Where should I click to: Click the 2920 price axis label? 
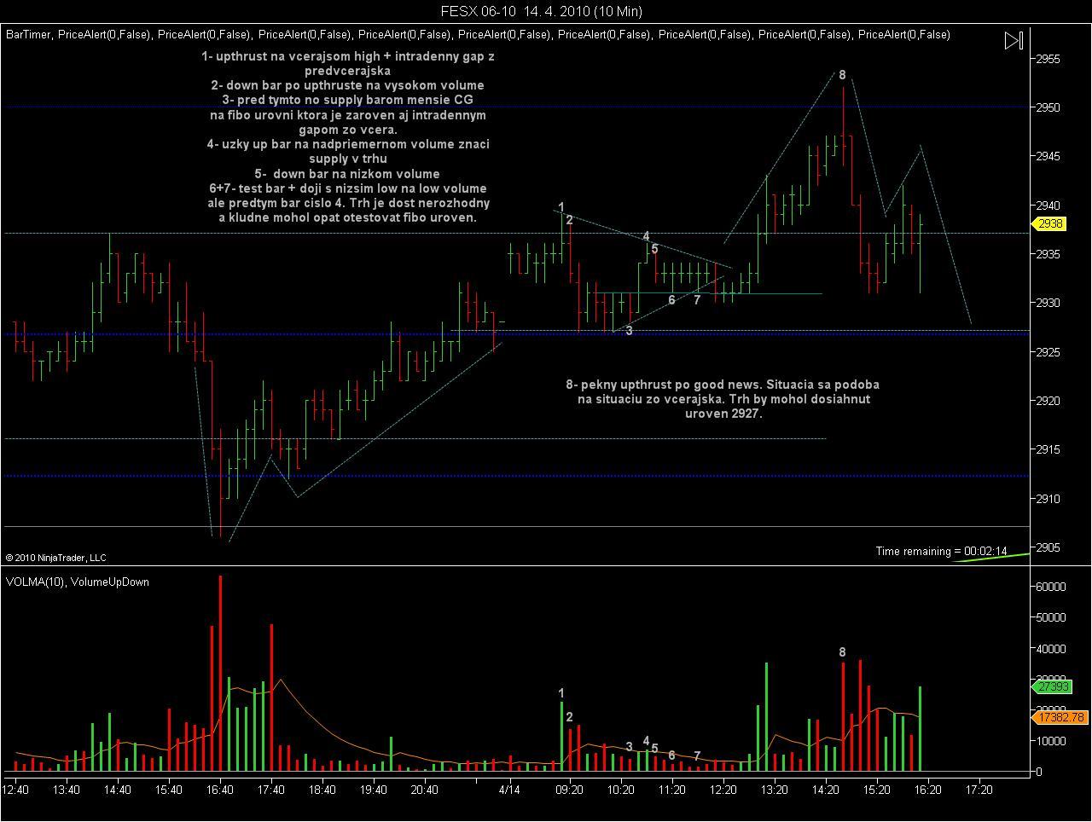click(1048, 401)
